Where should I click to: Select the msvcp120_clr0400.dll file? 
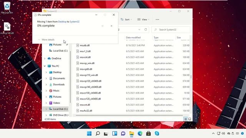91,81
